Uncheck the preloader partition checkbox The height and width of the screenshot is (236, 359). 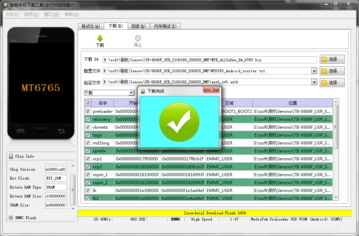coord(88,111)
